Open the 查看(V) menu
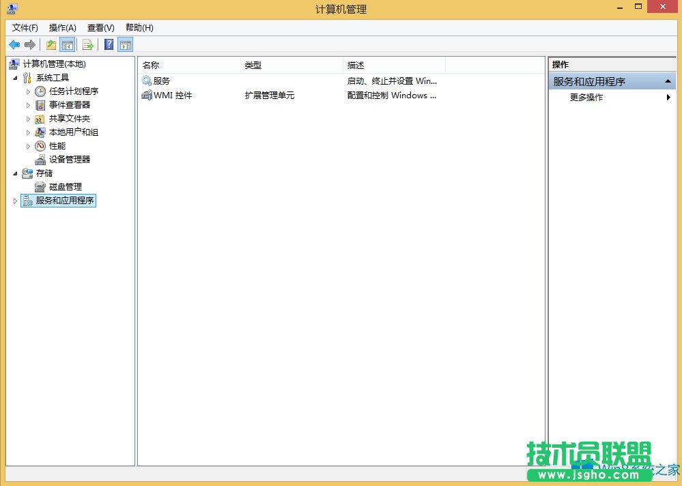Image resolution: width=682 pixels, height=486 pixels. point(99,27)
